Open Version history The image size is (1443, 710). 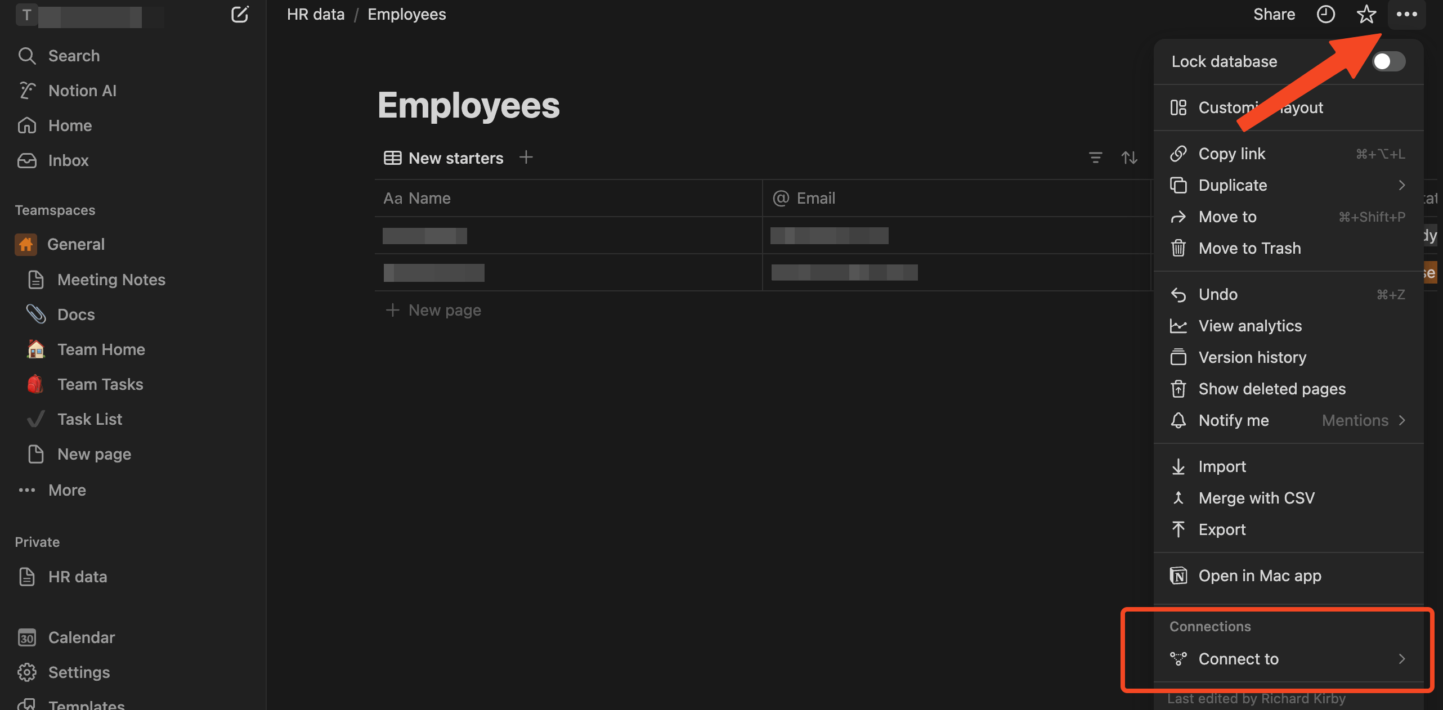click(x=1288, y=357)
